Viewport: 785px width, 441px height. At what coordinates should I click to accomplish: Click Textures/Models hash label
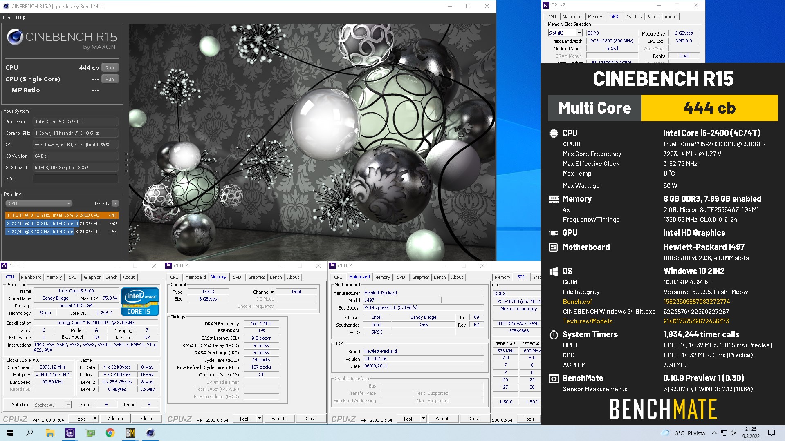click(x=588, y=321)
